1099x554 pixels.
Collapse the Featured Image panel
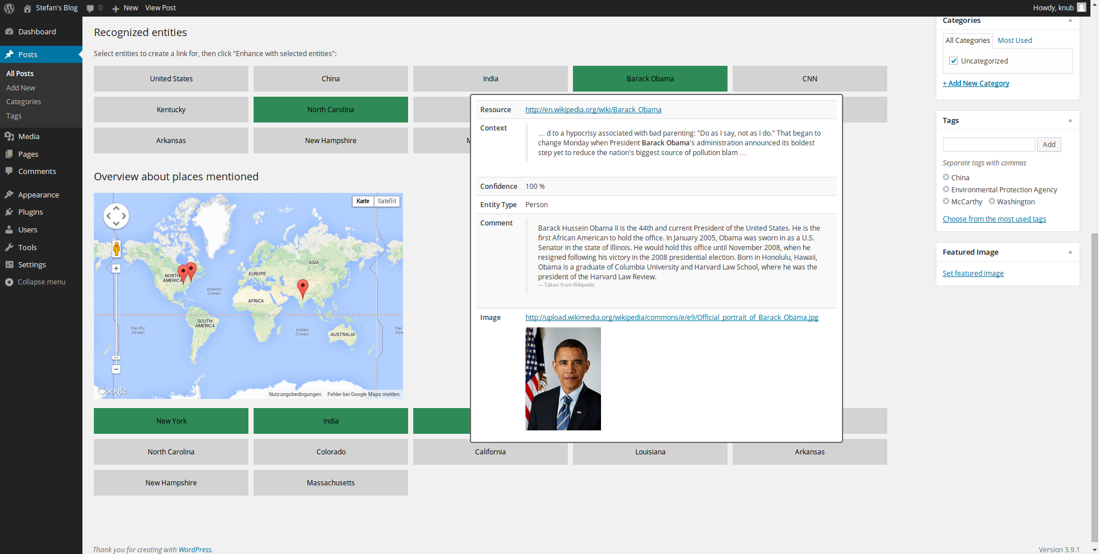click(1070, 252)
